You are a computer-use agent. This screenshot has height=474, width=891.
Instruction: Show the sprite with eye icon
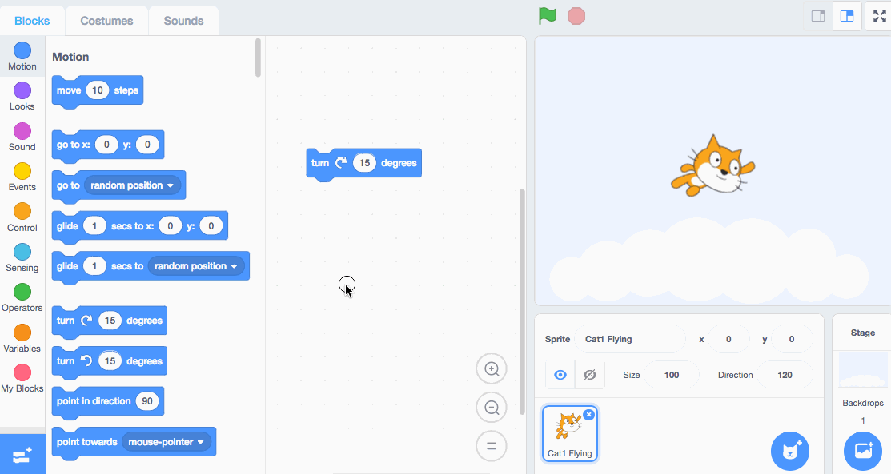coord(560,375)
